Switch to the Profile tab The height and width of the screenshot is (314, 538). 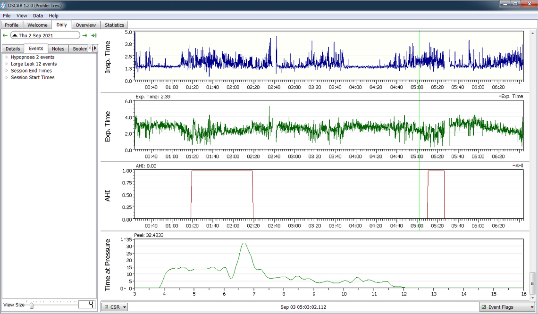12,25
